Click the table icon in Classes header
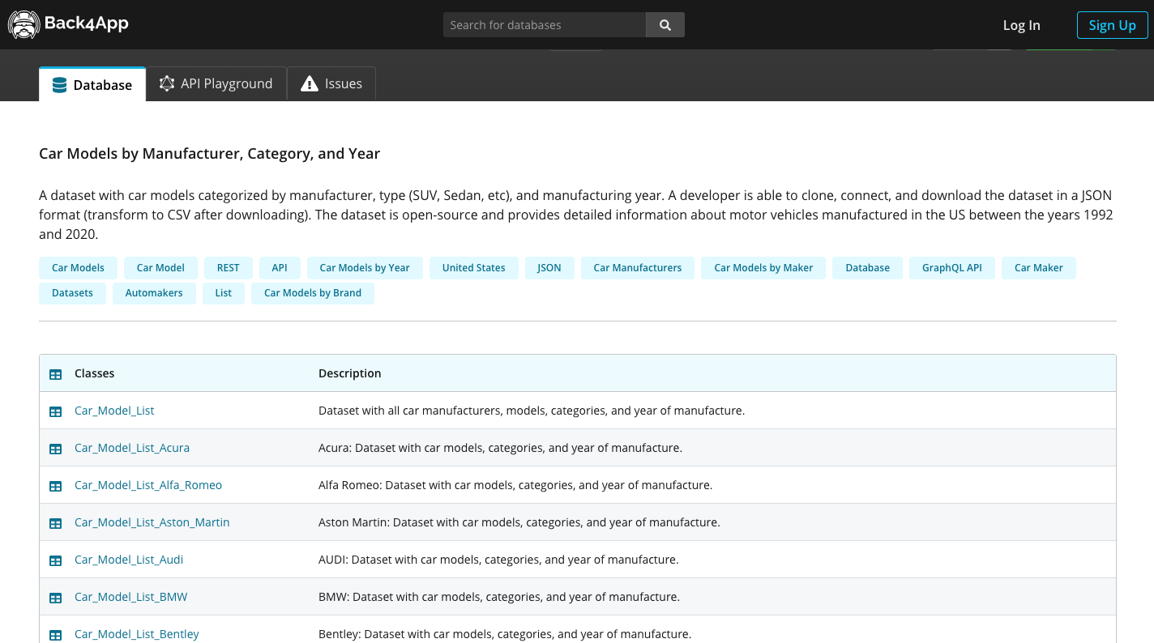This screenshot has width=1154, height=643. pyautogui.click(x=56, y=374)
